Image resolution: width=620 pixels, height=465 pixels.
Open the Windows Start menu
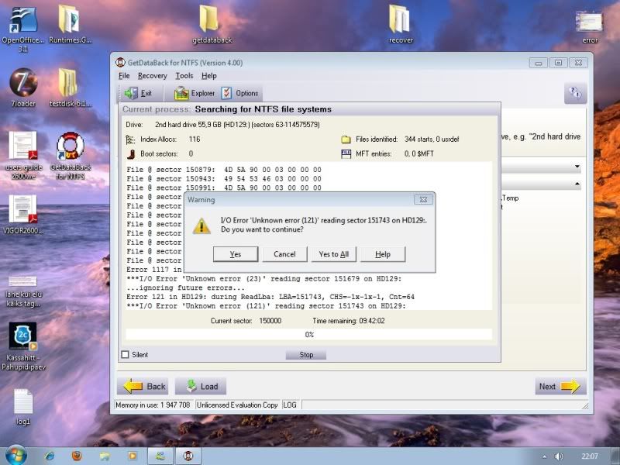(15, 456)
